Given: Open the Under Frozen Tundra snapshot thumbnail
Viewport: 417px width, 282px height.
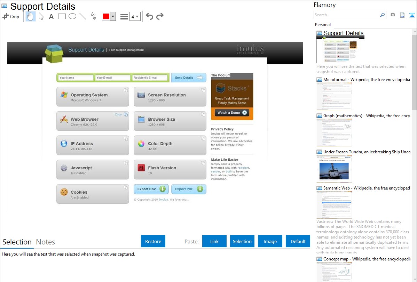Looking at the screenshot, I should [334, 169].
